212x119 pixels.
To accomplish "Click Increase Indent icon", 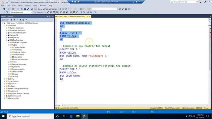I will tap(91, 12).
